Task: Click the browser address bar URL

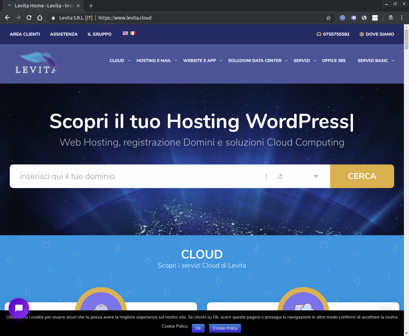Action: [x=125, y=18]
